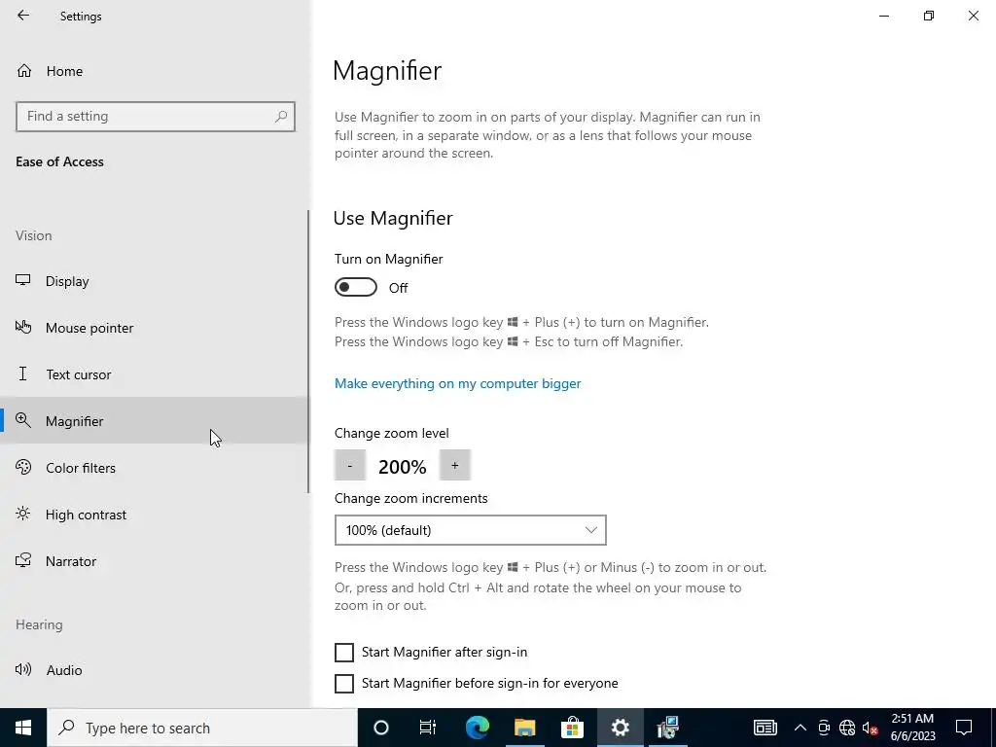Open File Explorer from taskbar

pos(524,728)
